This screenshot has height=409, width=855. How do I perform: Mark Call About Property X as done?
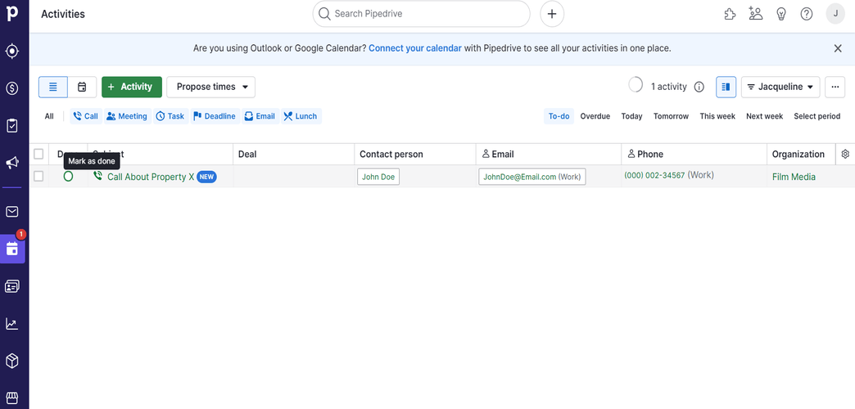(68, 177)
